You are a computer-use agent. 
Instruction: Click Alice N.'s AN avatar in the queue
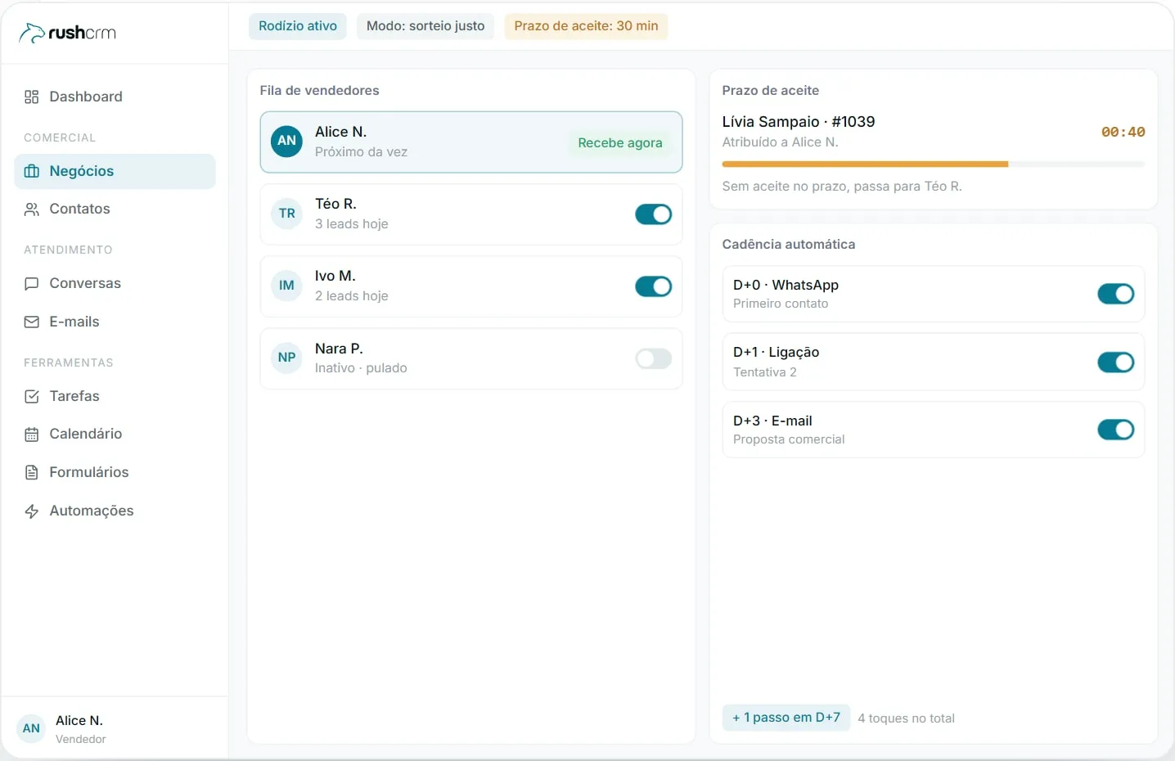(x=286, y=141)
